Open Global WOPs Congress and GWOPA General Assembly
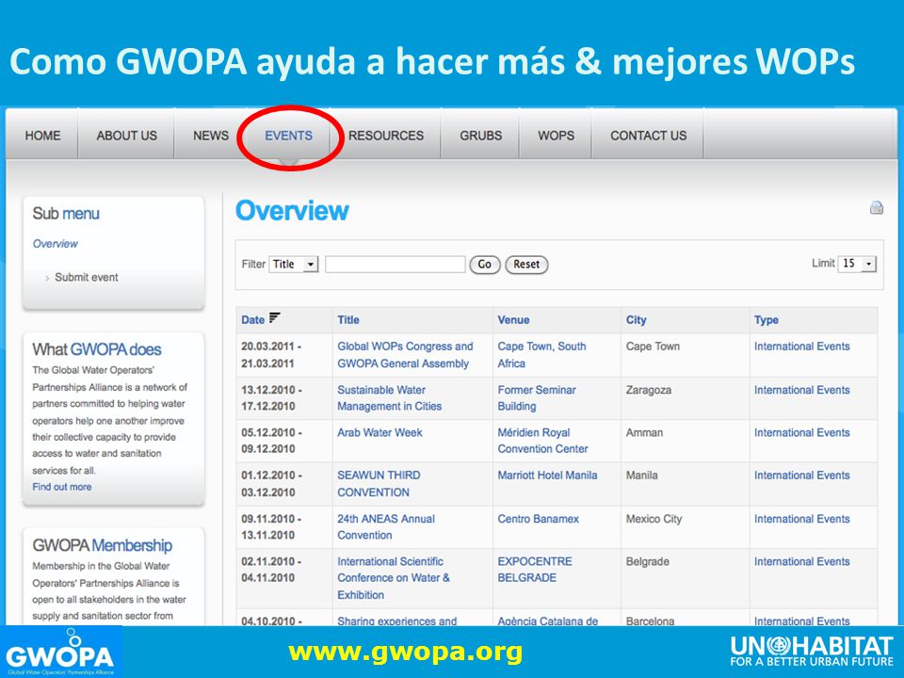Image resolution: width=904 pixels, height=678 pixels. (x=405, y=355)
